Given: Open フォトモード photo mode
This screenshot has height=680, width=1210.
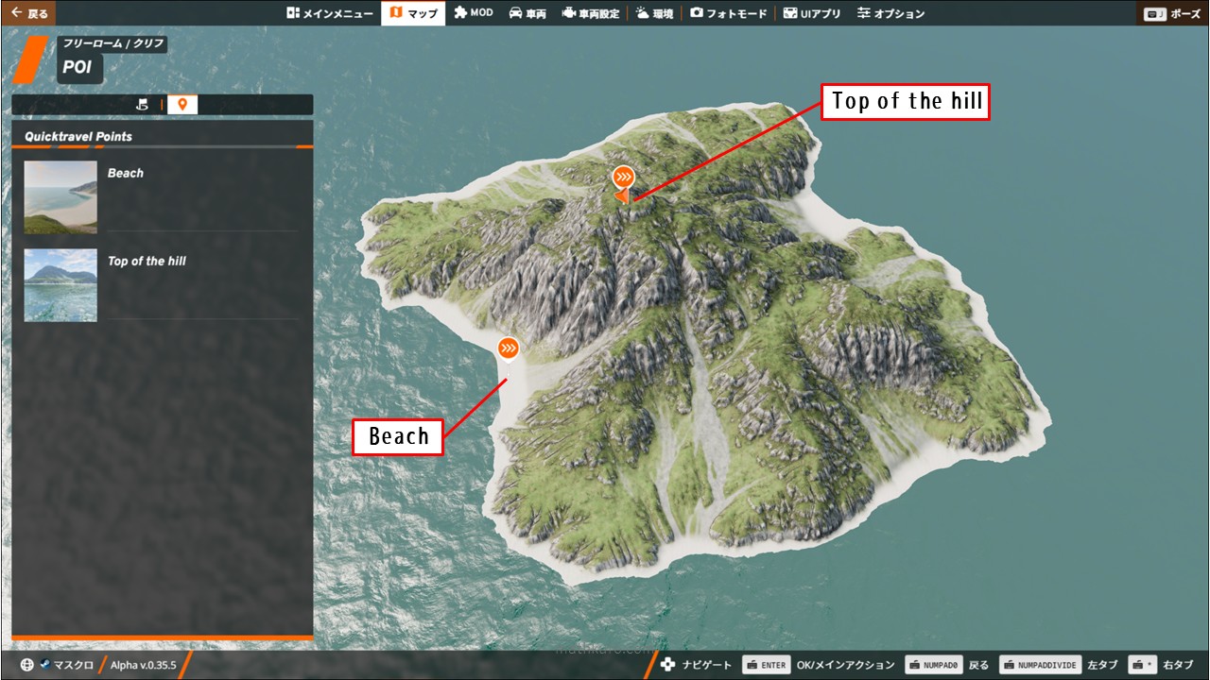Looking at the screenshot, I should click(x=728, y=13).
